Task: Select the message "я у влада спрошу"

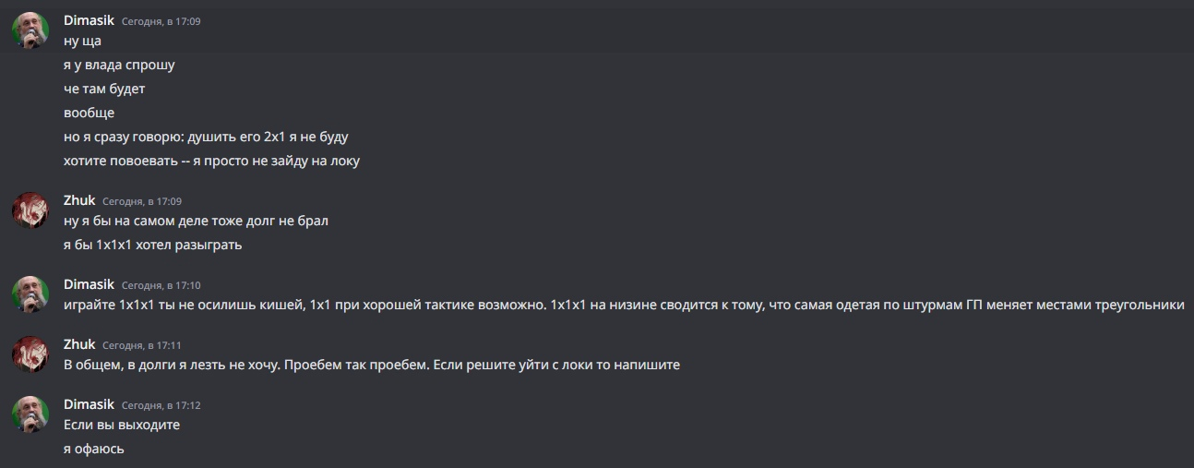Action: point(119,65)
